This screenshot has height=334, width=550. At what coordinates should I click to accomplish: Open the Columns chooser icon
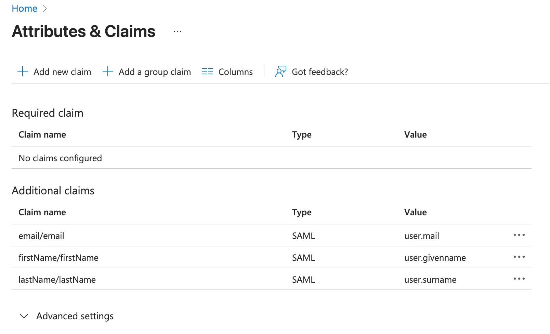(207, 72)
